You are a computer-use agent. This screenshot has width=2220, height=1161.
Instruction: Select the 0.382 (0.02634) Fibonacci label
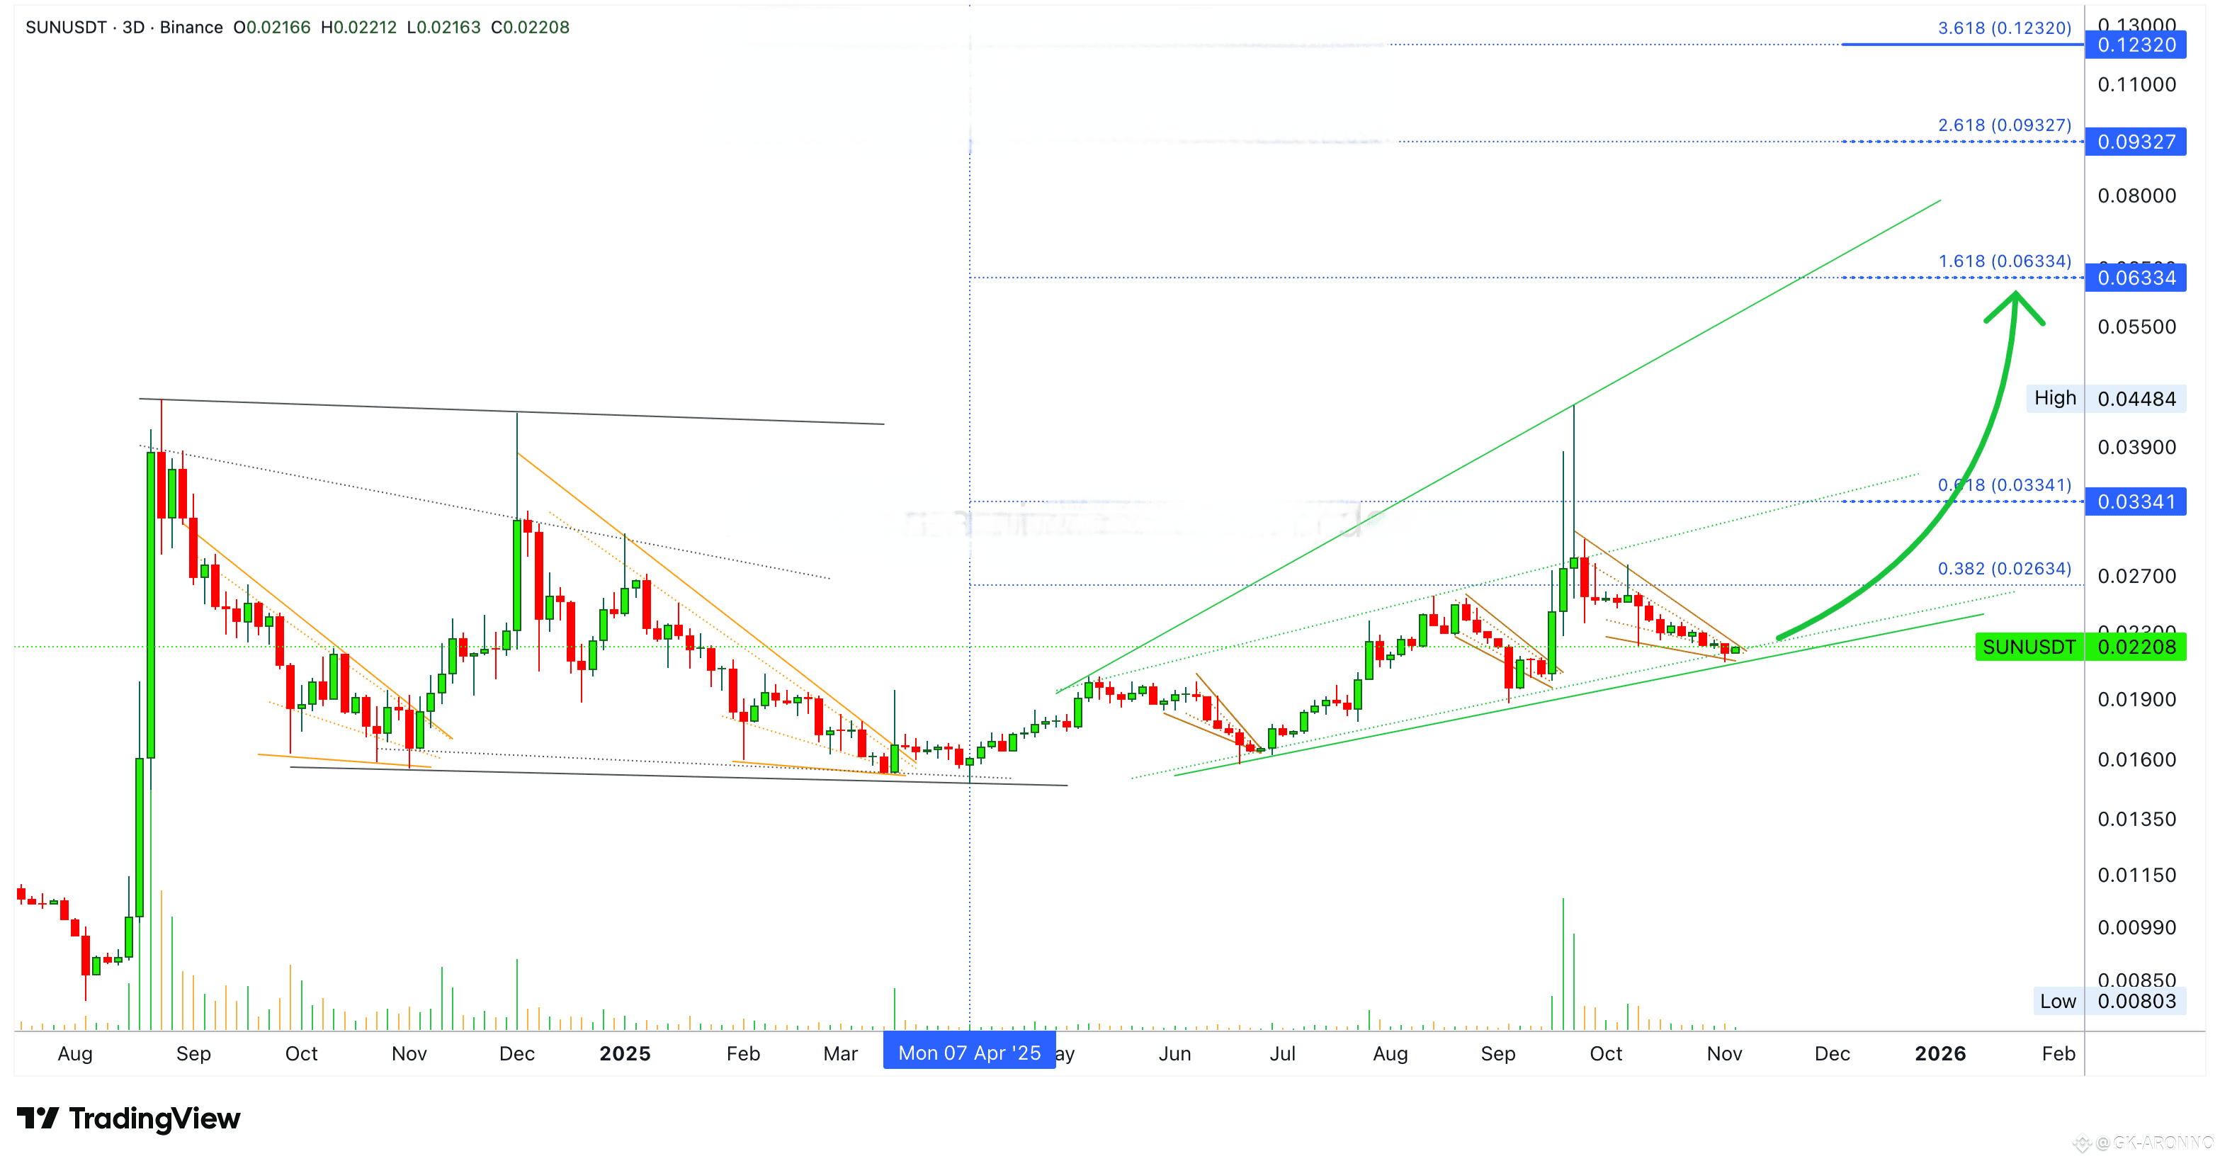2004,569
